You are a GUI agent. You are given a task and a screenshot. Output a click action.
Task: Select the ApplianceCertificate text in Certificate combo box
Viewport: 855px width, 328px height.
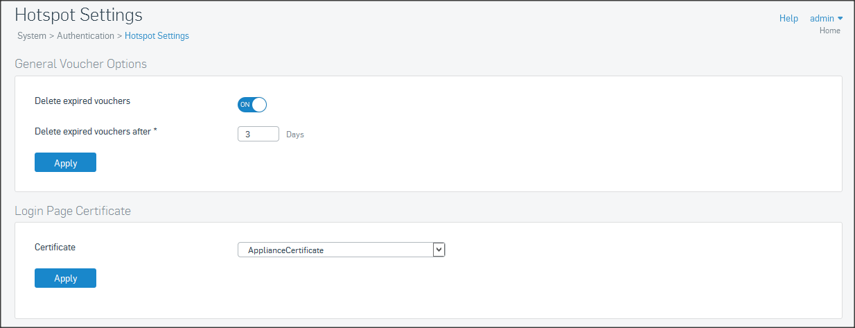285,250
